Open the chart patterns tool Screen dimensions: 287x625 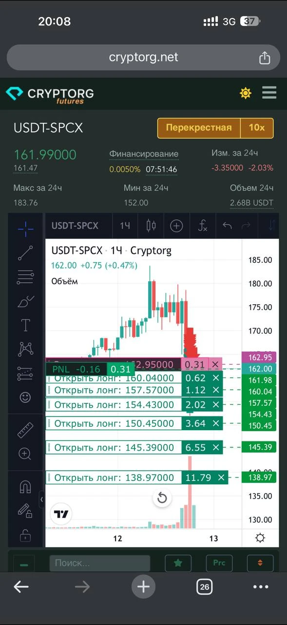tap(25, 349)
